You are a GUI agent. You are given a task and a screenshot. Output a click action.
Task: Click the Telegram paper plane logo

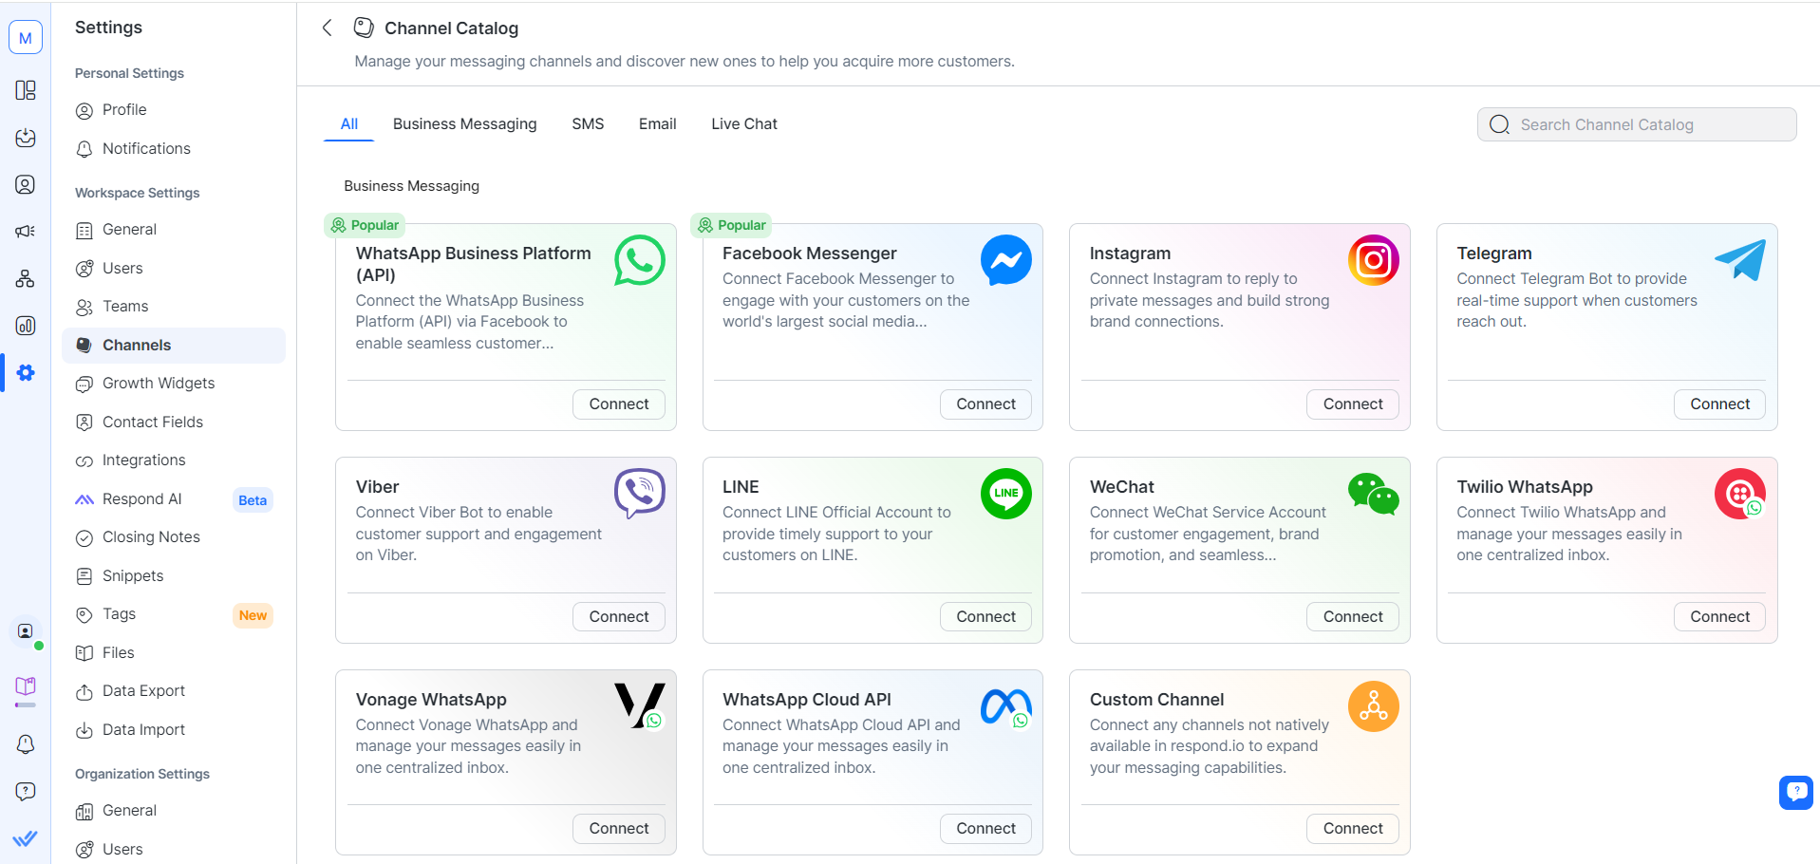point(1739,259)
